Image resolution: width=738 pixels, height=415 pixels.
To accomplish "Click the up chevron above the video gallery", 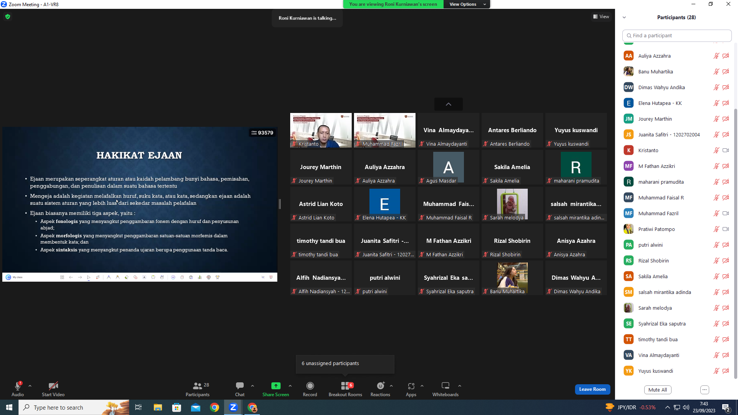I will pos(449,104).
